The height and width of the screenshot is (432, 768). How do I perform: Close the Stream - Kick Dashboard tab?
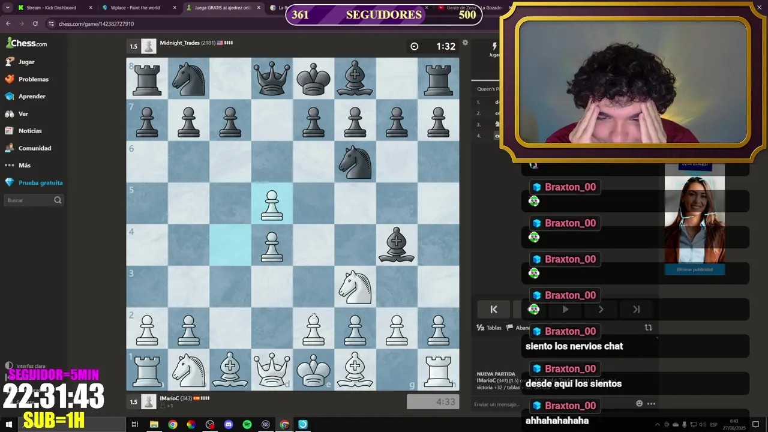tap(91, 8)
